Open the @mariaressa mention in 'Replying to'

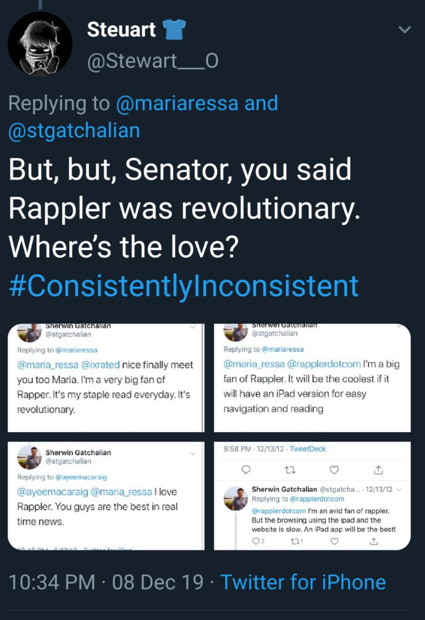177,103
